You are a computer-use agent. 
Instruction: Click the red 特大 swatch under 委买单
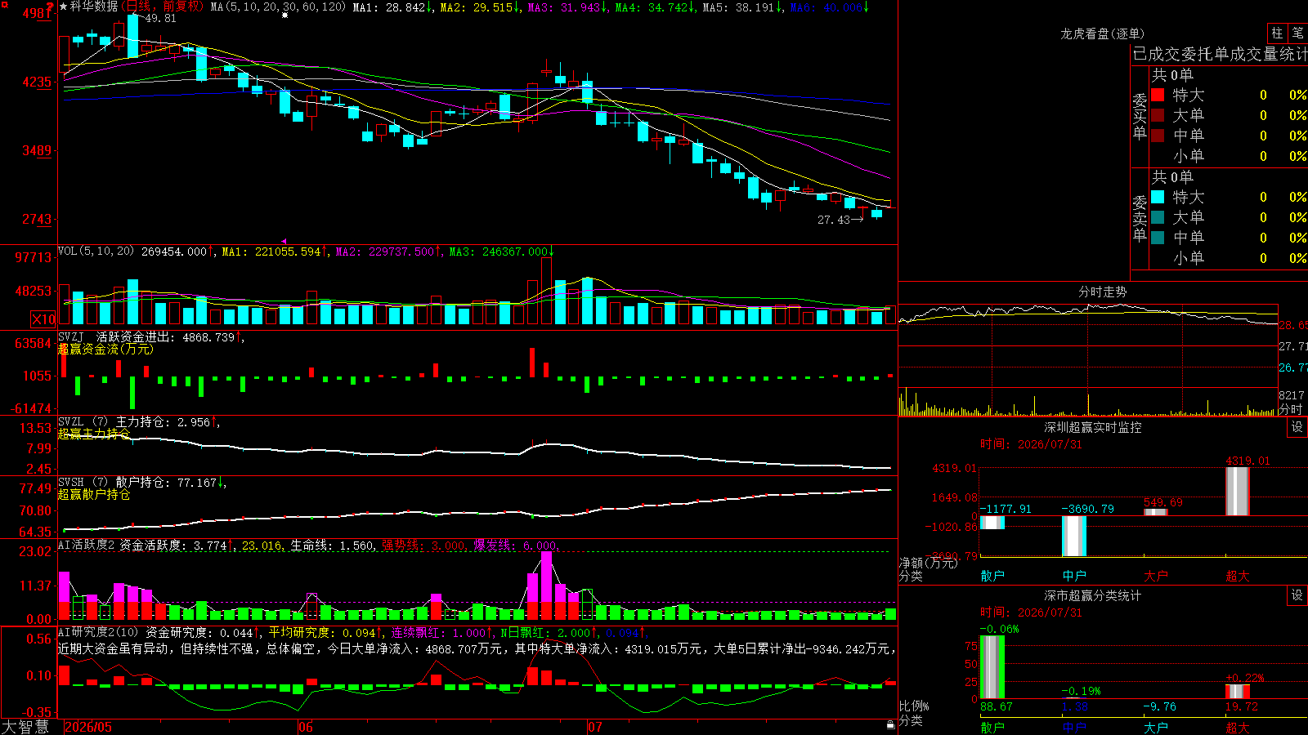coord(1158,95)
